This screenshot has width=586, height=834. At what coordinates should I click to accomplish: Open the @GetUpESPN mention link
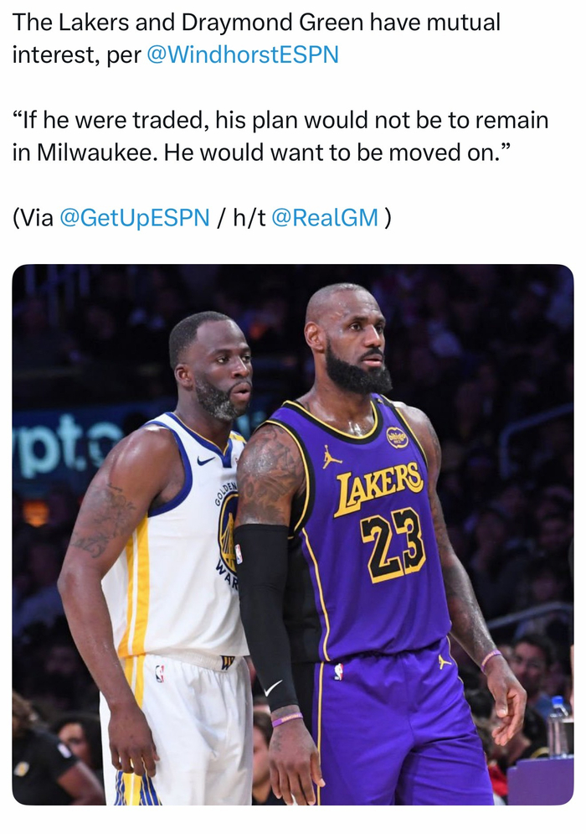coord(135,218)
